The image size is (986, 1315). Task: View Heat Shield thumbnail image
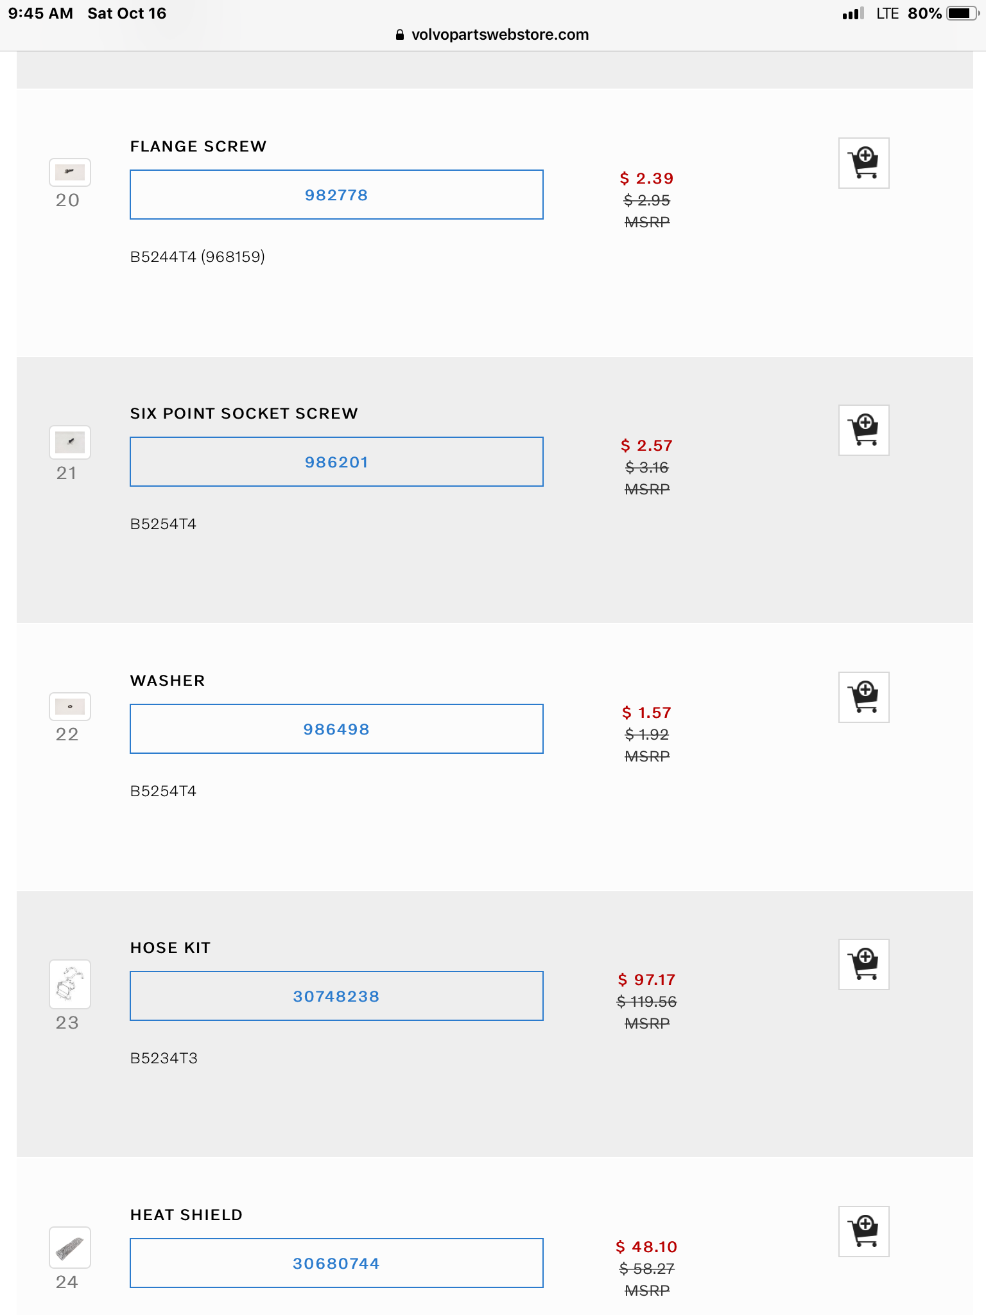70,1248
